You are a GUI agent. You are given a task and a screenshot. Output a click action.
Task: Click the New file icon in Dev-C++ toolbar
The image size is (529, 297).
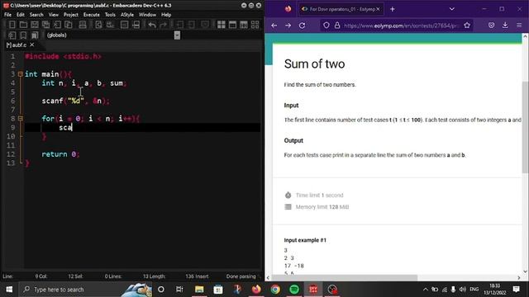click(12, 25)
